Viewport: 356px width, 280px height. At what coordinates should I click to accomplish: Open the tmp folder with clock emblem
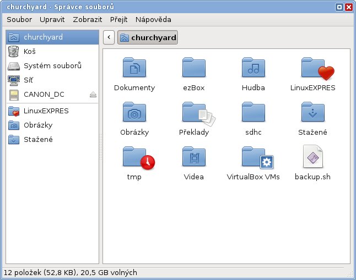point(134,158)
